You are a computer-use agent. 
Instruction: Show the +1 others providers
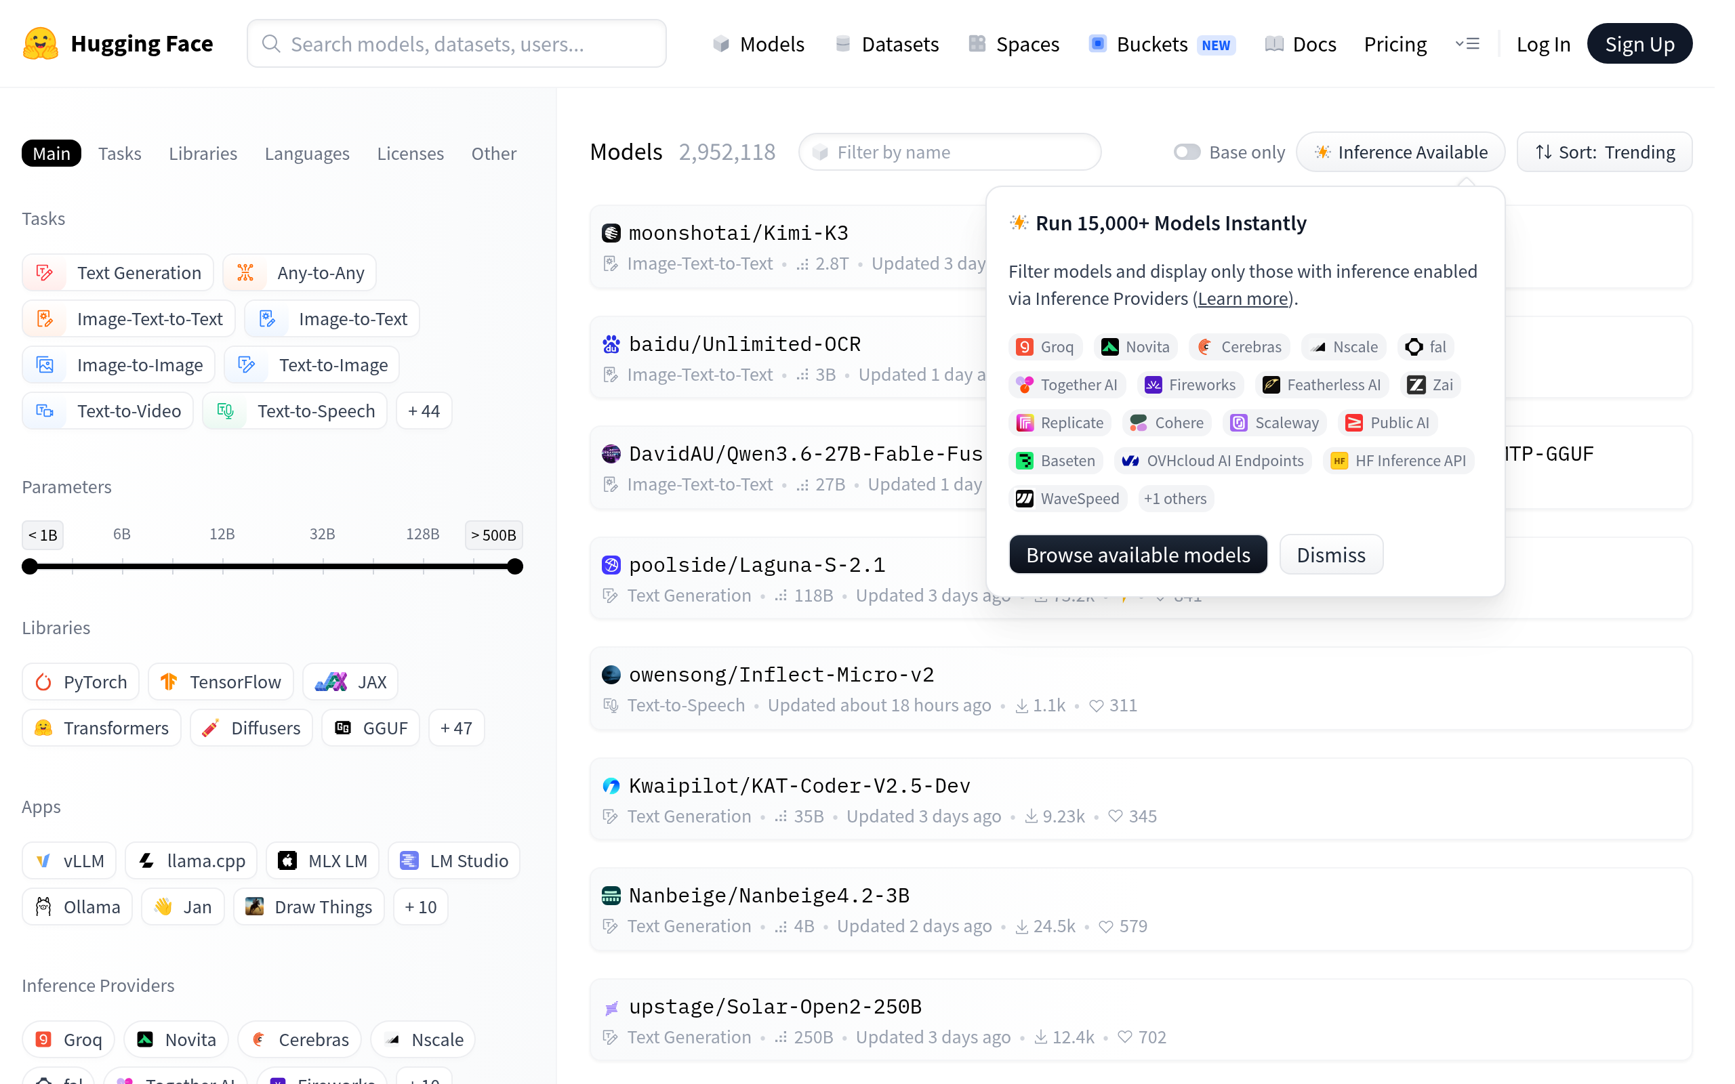1175,499
